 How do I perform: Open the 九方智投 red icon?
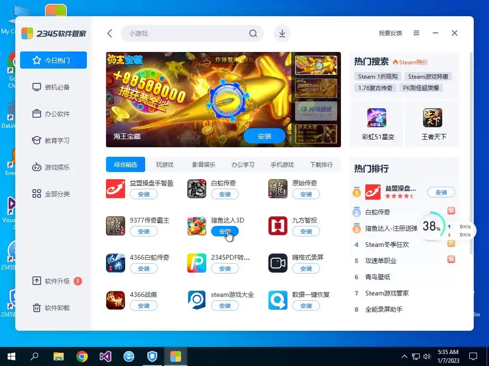point(277,226)
